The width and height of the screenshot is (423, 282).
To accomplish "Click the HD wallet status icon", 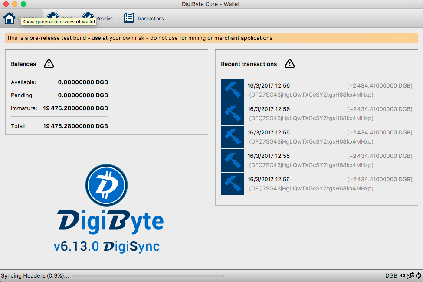I will (x=402, y=275).
